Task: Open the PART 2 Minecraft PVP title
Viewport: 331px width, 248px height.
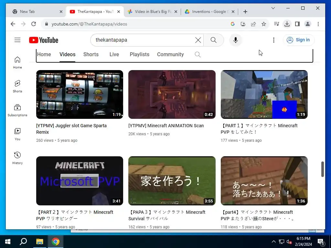Action: [x=75, y=215]
